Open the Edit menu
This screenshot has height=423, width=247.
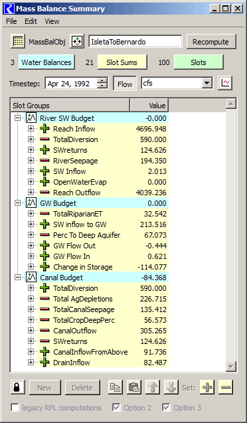pyautogui.click(x=31, y=21)
